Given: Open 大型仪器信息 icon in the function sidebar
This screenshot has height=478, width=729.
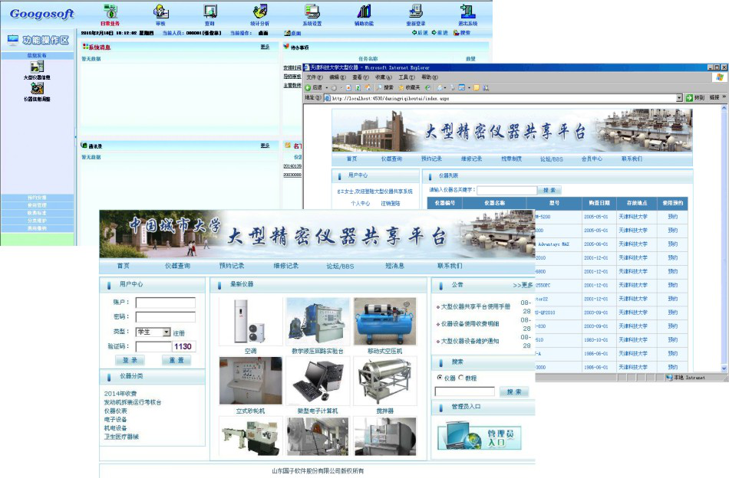Looking at the screenshot, I should pyautogui.click(x=37, y=67).
